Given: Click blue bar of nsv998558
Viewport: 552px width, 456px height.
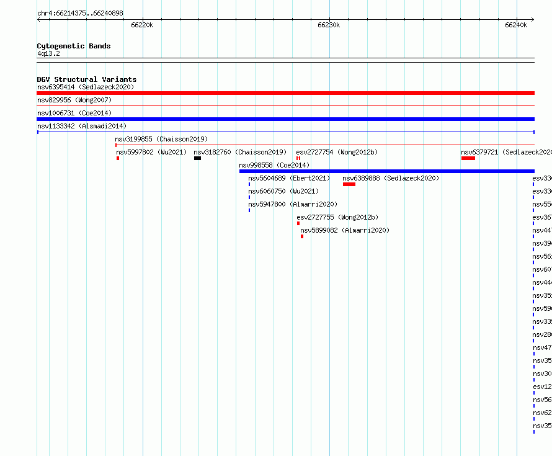Looking at the screenshot, I should coord(387,171).
